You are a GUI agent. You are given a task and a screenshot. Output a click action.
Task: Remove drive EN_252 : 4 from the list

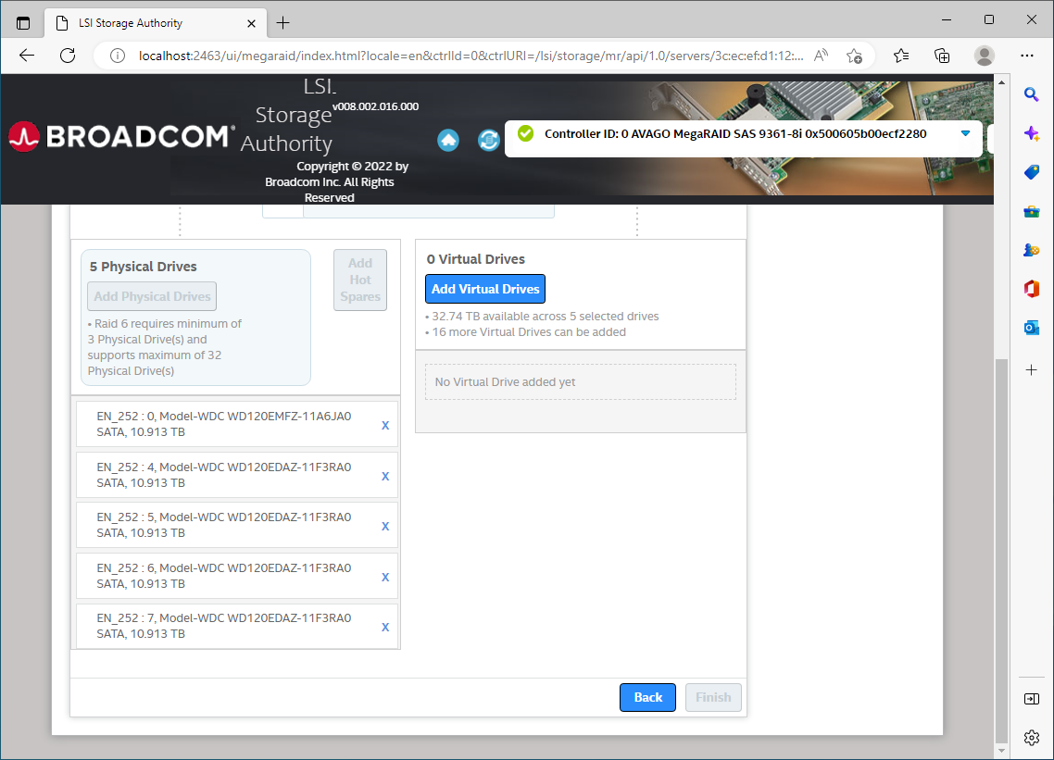click(x=385, y=477)
